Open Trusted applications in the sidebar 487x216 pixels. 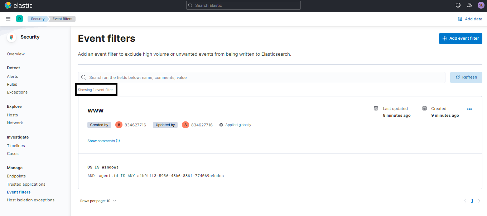pyautogui.click(x=26, y=184)
